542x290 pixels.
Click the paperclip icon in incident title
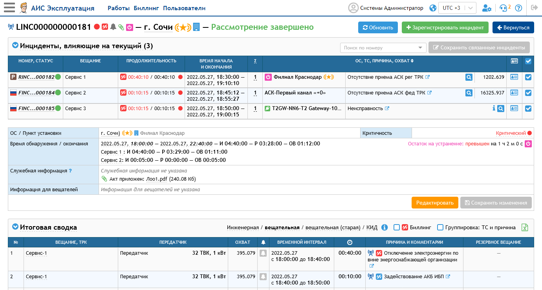pos(121,27)
